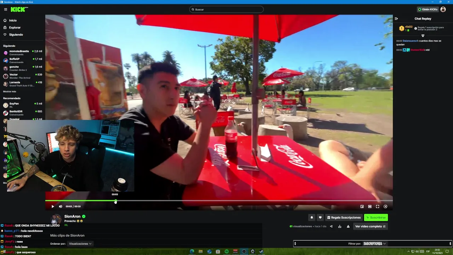The image size is (453, 255).
Task: Open the hamburger sidebar menu
Action: coord(5,10)
